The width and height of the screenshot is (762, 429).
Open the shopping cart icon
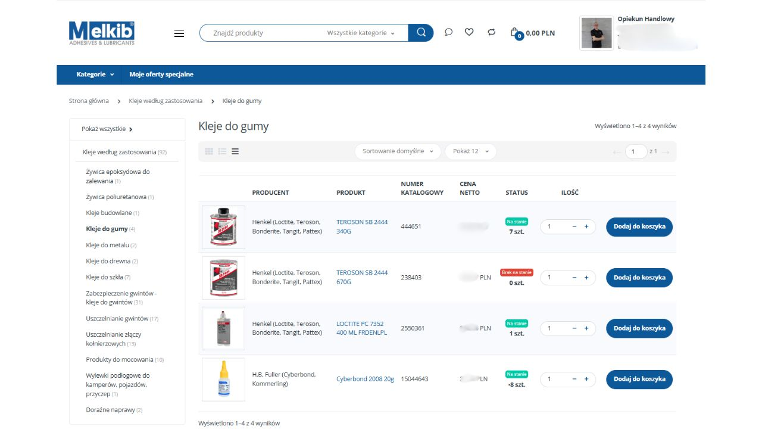(515, 33)
